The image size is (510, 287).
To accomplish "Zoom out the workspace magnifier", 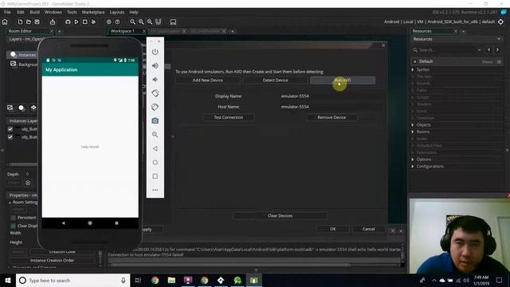I will coord(133,22).
